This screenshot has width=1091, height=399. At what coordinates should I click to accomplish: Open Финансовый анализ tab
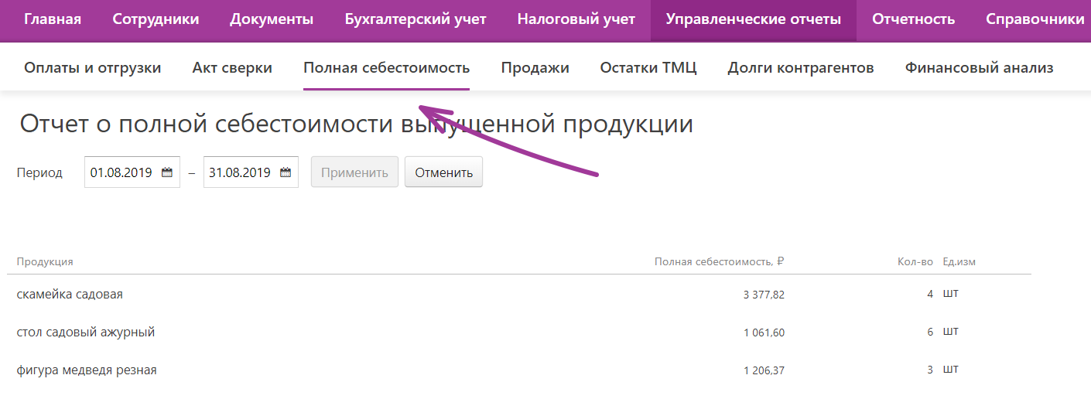[x=979, y=68]
